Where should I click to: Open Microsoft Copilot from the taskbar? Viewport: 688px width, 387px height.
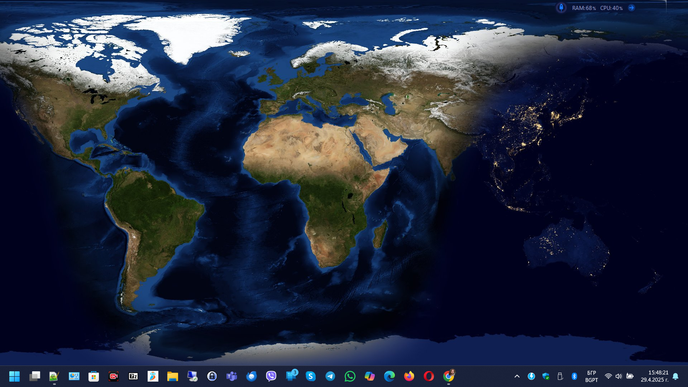pyautogui.click(x=370, y=376)
